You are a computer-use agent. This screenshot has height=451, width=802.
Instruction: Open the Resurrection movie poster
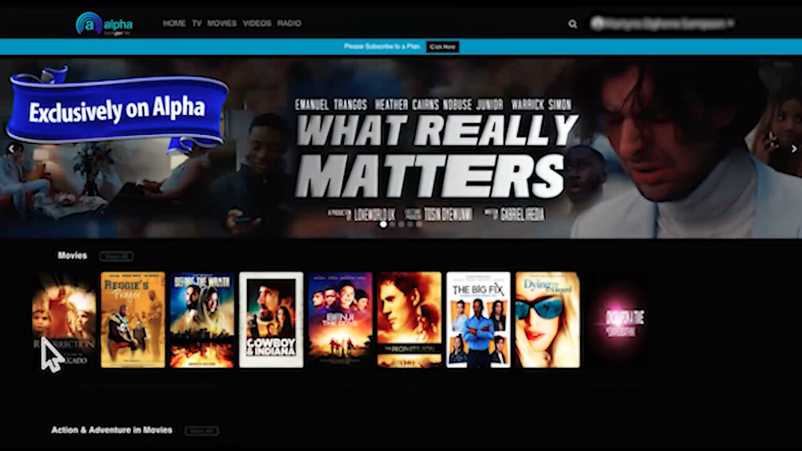(x=64, y=319)
